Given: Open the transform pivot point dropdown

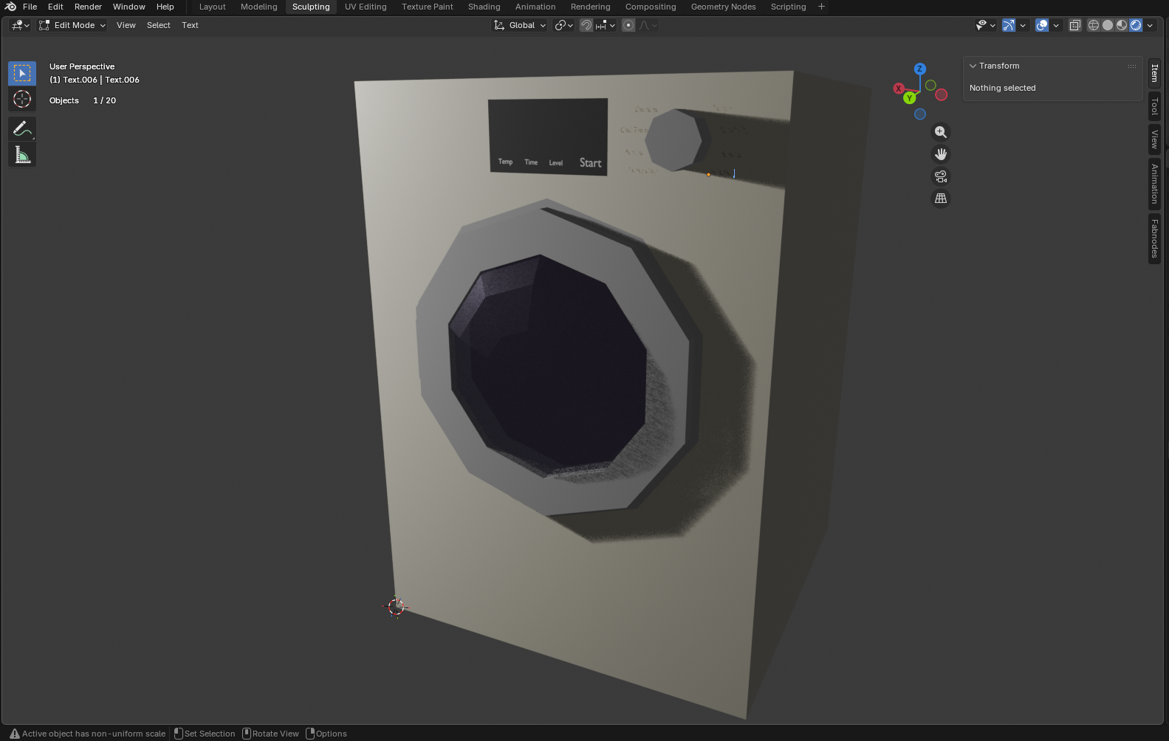Looking at the screenshot, I should (x=564, y=25).
